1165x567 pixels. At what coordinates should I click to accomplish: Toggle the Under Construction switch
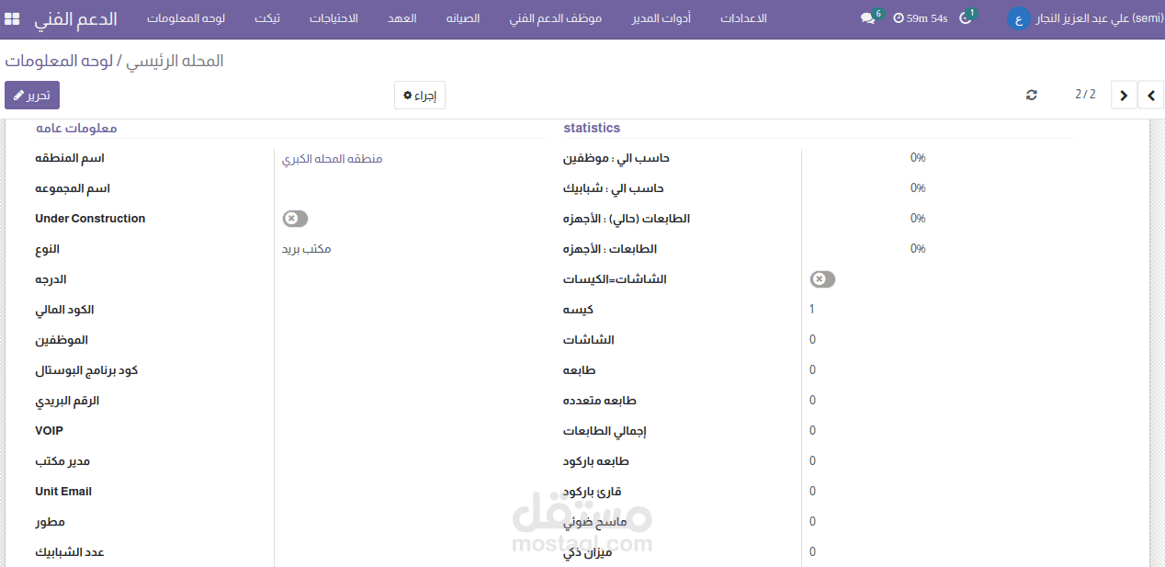click(x=295, y=219)
